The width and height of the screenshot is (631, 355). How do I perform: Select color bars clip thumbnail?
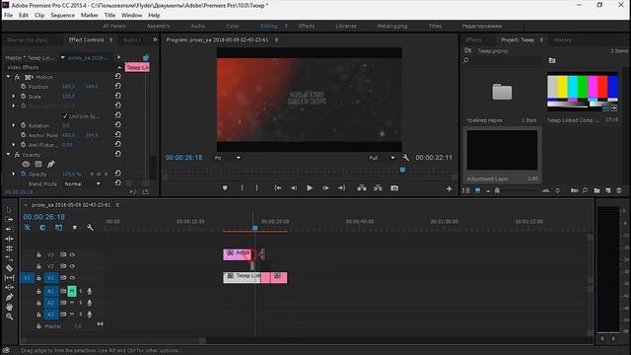583,92
